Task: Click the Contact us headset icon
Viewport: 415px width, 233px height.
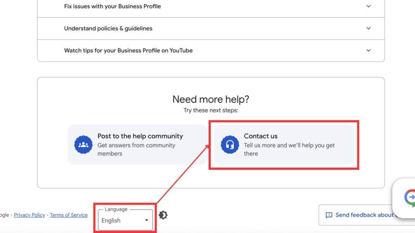Action: coord(230,145)
